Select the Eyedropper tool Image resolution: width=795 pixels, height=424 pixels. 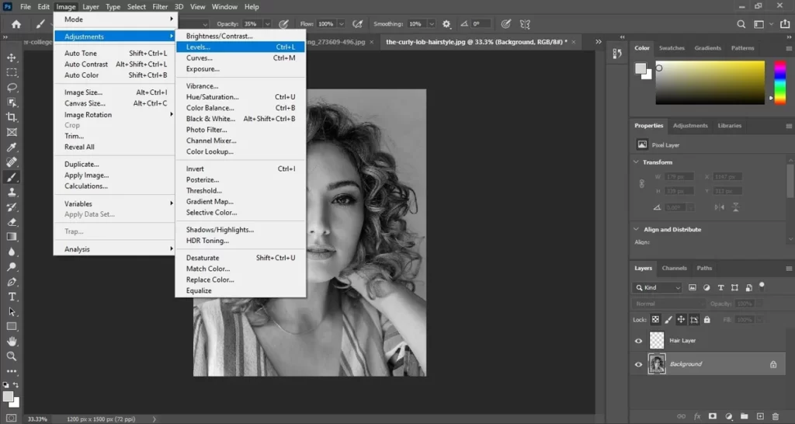(12, 147)
